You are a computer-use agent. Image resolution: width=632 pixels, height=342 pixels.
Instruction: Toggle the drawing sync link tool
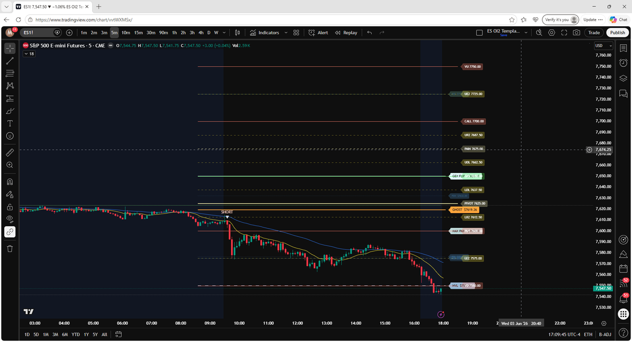[10, 232]
